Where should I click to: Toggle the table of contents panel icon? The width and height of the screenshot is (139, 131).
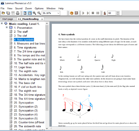click(25, 13)
